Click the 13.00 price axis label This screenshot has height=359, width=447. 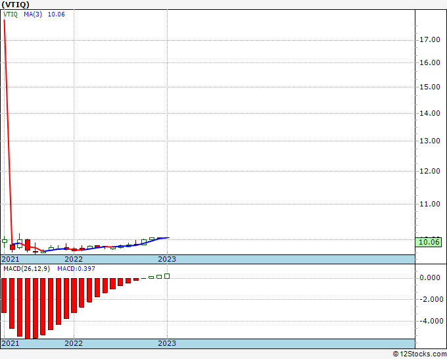(430, 141)
